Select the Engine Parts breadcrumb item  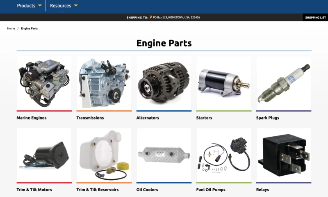(x=30, y=28)
